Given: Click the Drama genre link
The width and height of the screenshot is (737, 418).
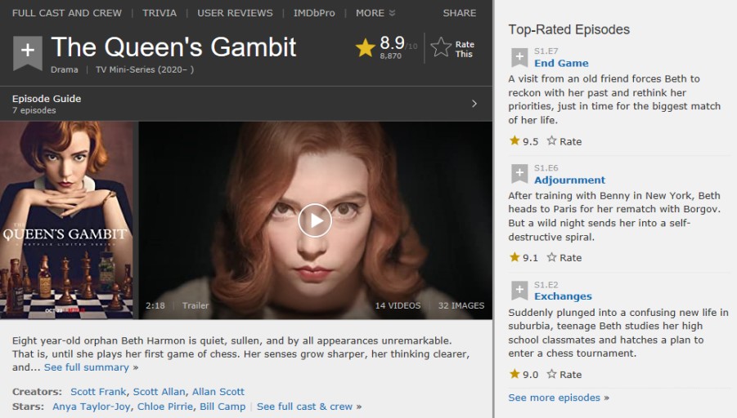Looking at the screenshot, I should (x=65, y=69).
